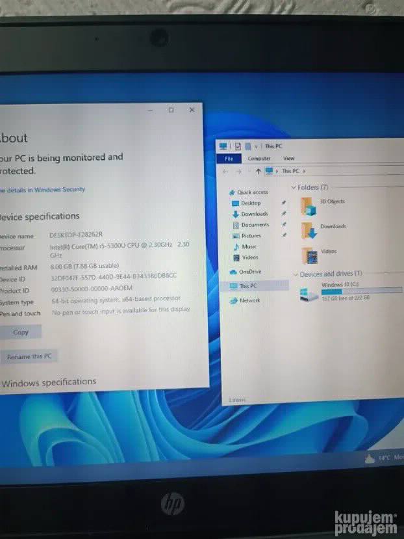Go up one folder level
The width and height of the screenshot is (404, 539).
click(258, 171)
